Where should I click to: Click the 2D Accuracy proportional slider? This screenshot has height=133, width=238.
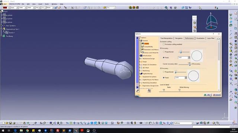tap(180, 72)
